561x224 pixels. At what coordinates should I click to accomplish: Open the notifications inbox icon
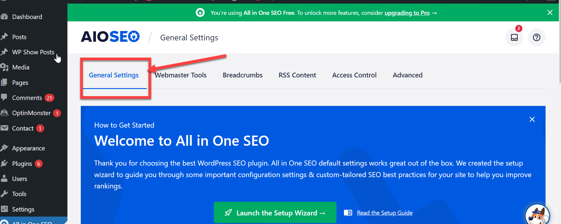click(514, 37)
